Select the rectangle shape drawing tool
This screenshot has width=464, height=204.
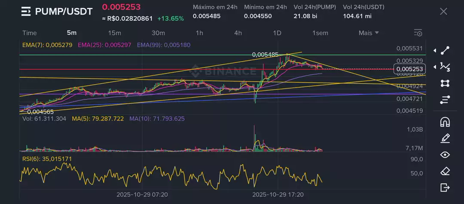click(445, 83)
